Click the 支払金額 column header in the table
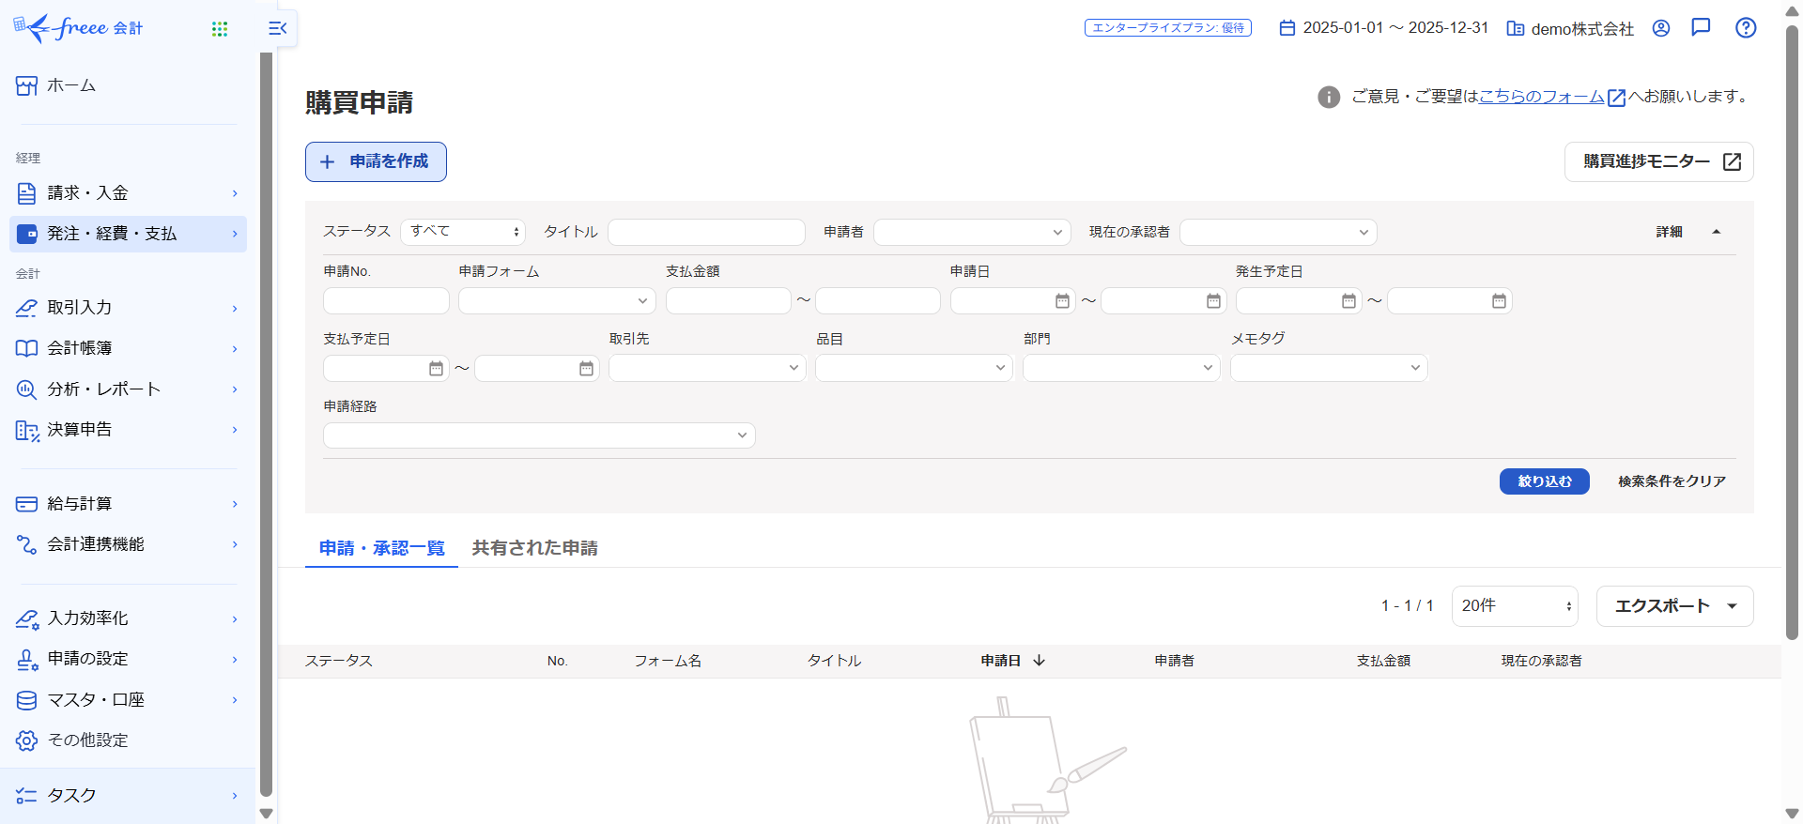 coord(1383,662)
